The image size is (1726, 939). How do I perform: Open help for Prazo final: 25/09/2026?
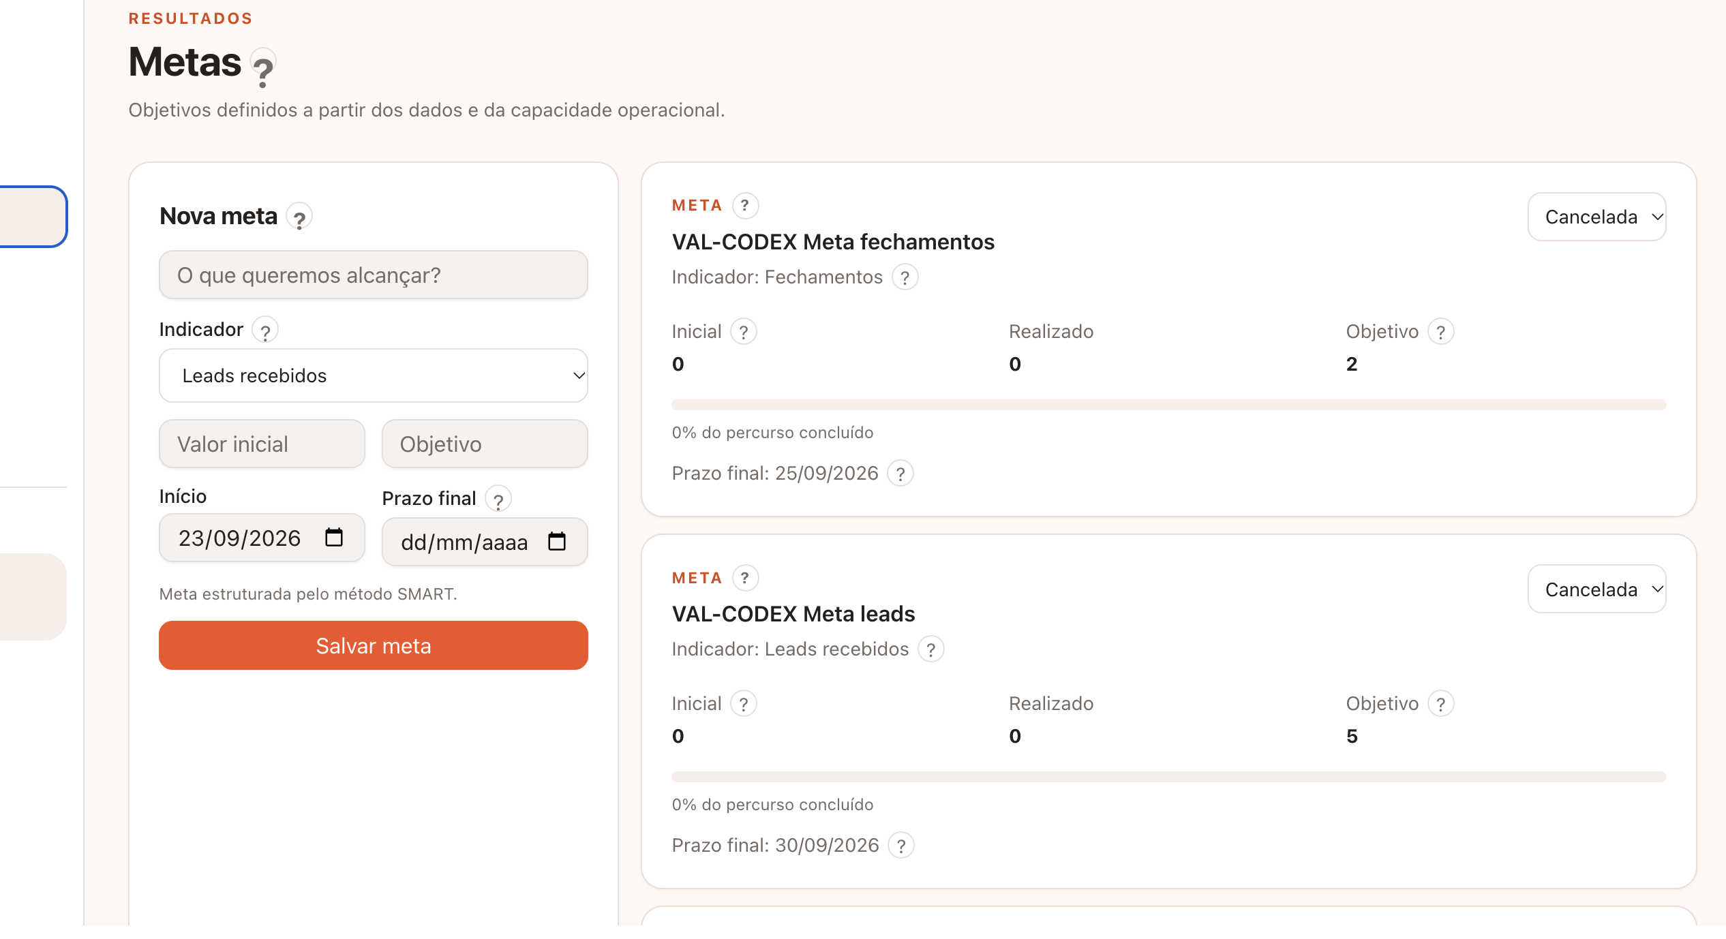click(900, 474)
